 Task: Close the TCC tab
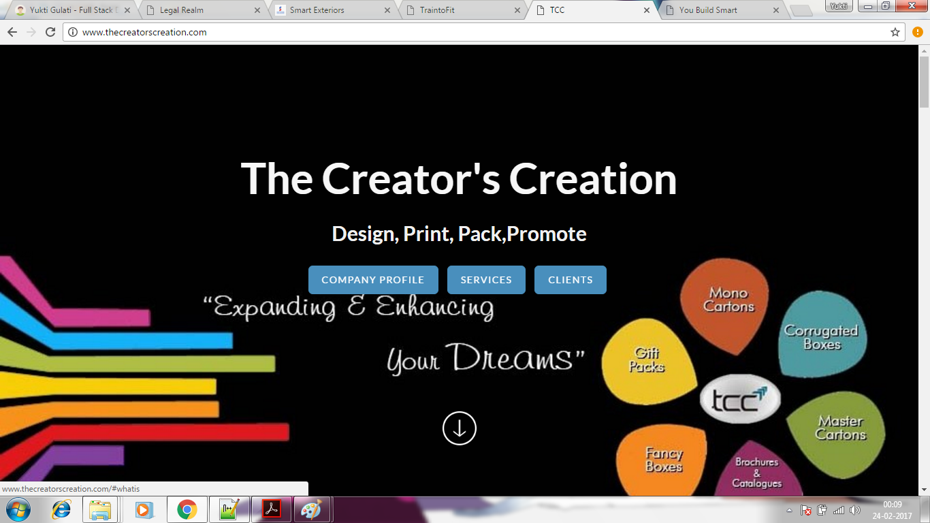coord(647,10)
